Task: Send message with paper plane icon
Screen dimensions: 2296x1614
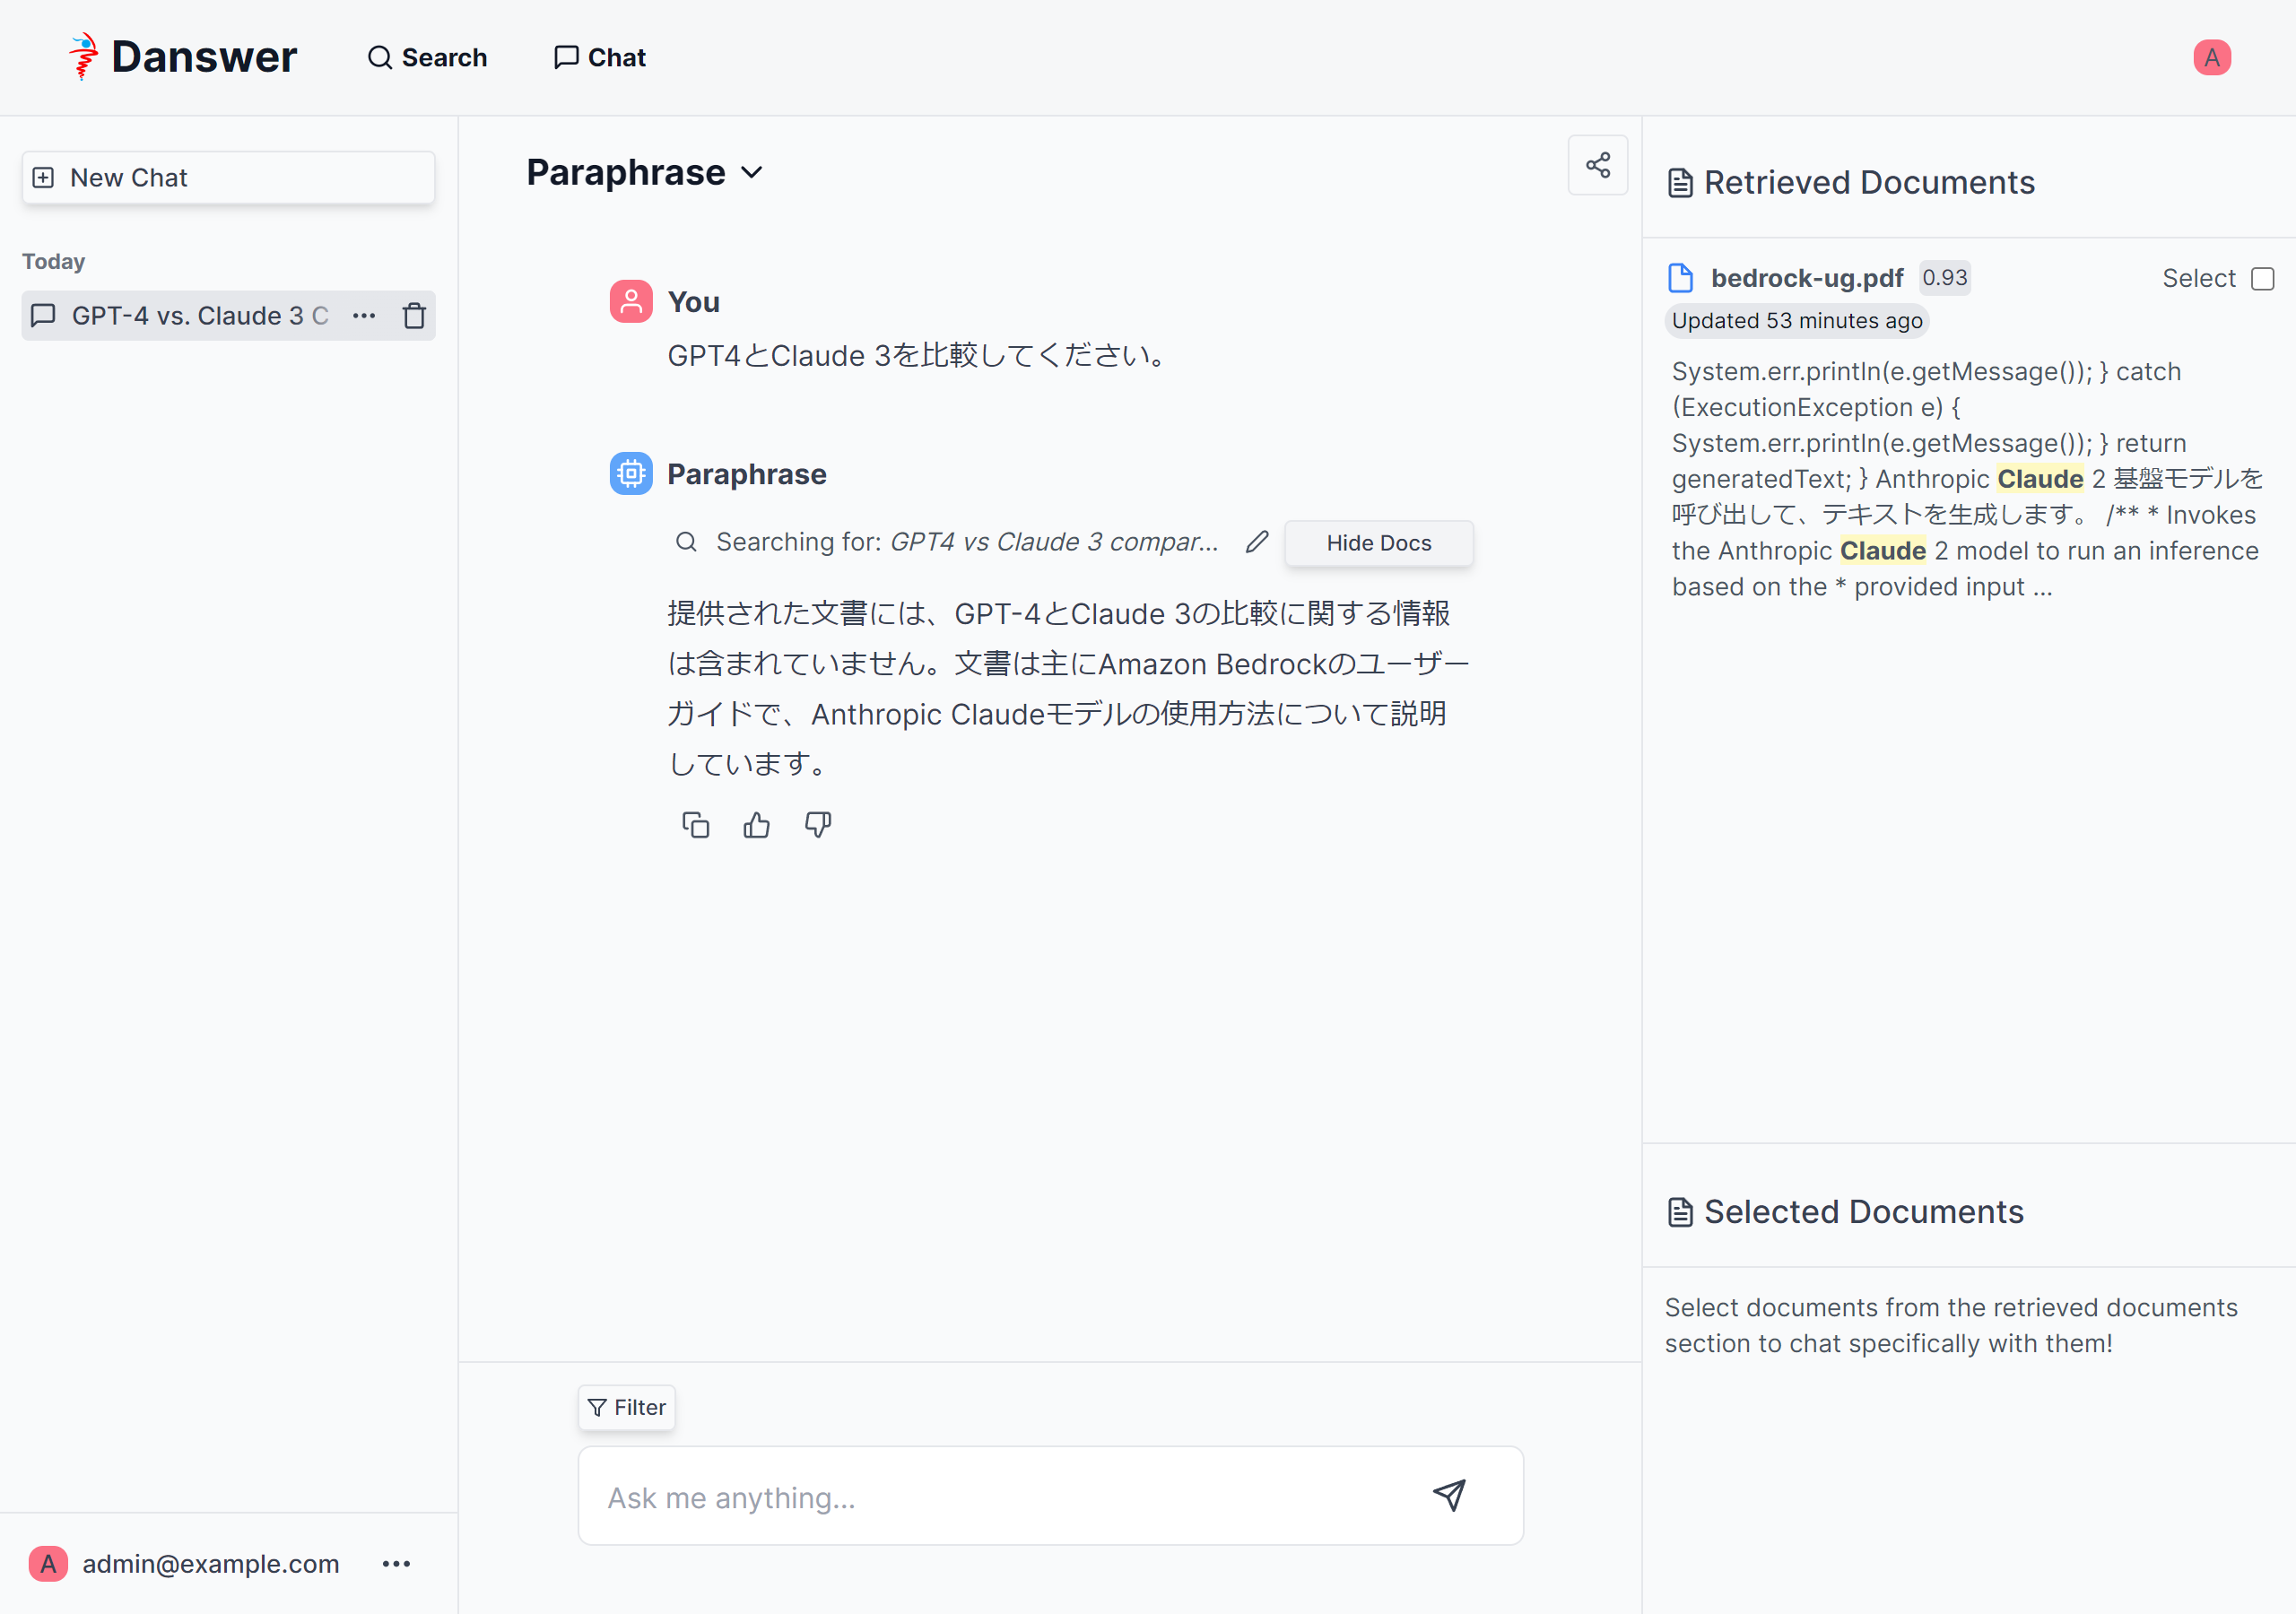Action: click(1449, 1495)
